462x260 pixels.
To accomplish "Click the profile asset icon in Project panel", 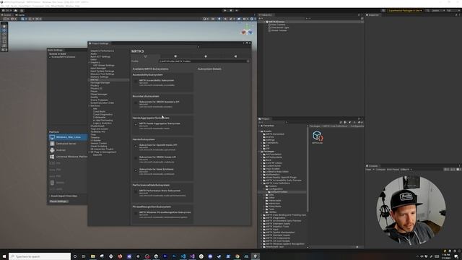I will [x=318, y=136].
